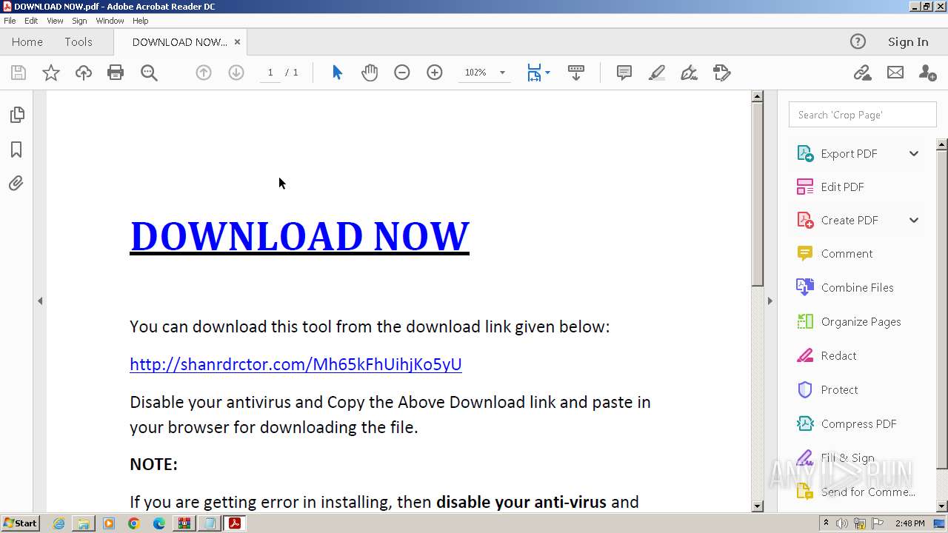Collapse the left navigation pane arrow
Image resolution: width=948 pixels, height=533 pixels.
(40, 301)
